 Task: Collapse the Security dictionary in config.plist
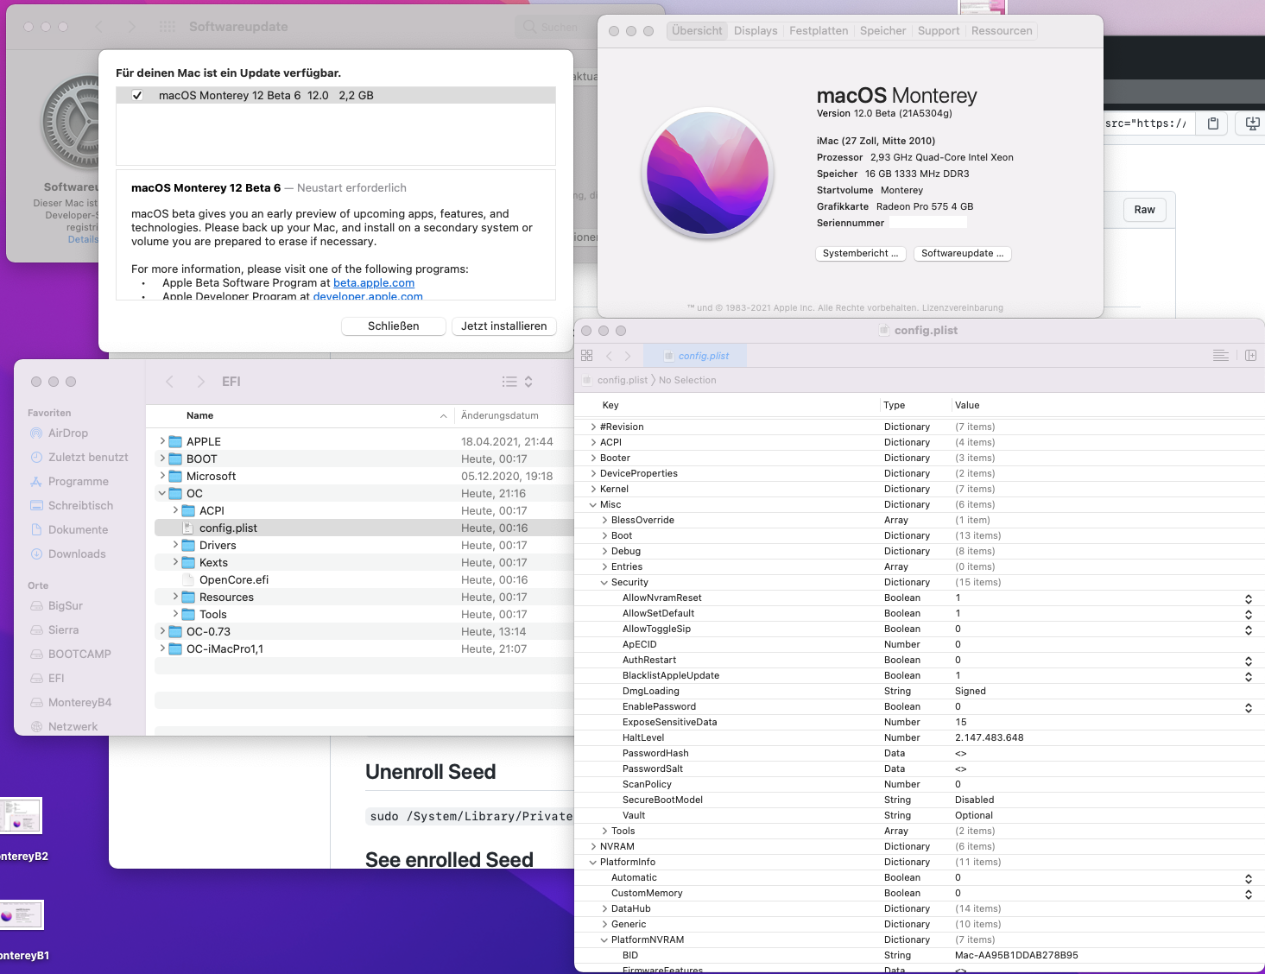604,582
